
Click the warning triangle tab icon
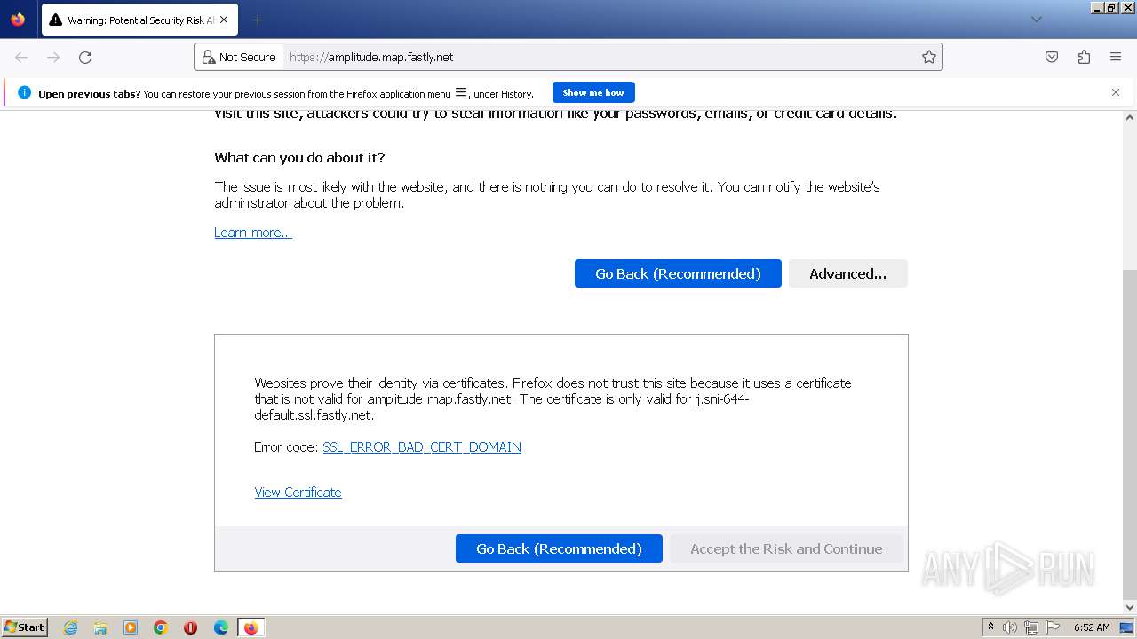pos(56,20)
